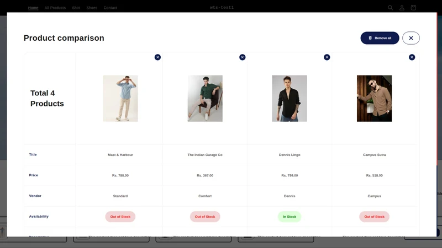Click the Remove all button
This screenshot has width=442, height=248.
click(x=380, y=38)
